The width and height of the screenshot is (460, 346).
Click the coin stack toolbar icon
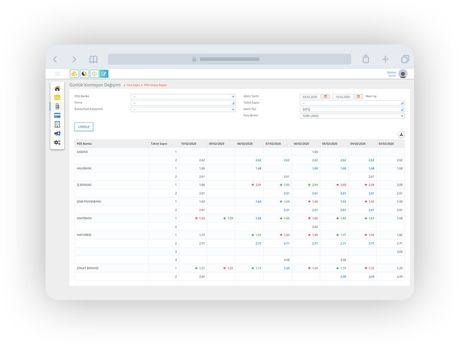[74, 74]
